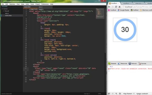Select the index.html editor tab
Screen dimensions: 152x95
[30, 7]
